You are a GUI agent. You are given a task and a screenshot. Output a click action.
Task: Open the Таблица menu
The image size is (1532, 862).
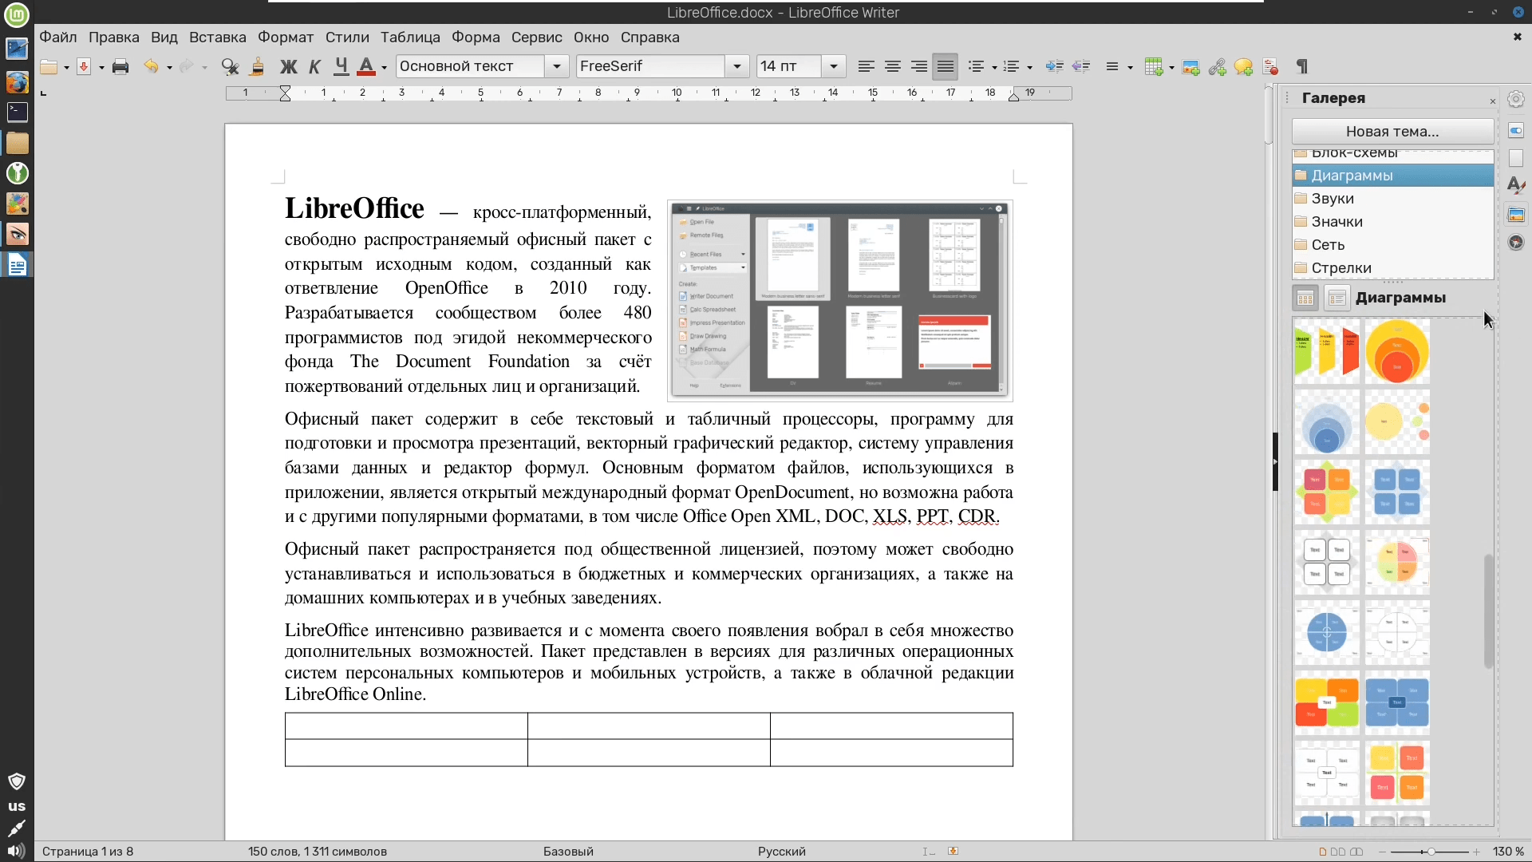(x=410, y=38)
